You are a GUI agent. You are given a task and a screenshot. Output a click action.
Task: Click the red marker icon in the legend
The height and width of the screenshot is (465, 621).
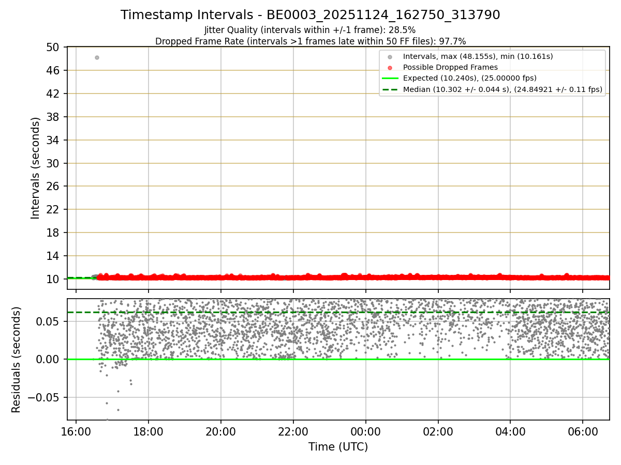tap(390, 68)
